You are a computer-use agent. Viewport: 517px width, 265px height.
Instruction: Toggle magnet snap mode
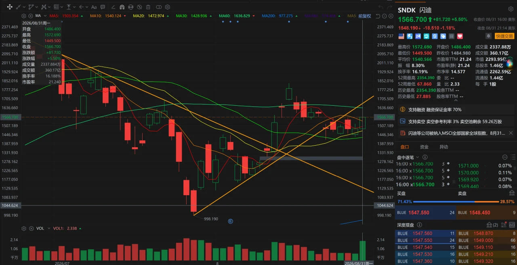point(122,7)
